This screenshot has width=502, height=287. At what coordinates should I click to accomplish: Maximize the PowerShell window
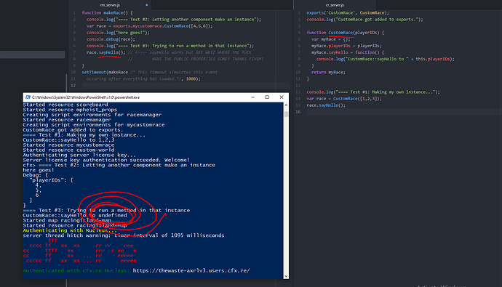click(267, 97)
